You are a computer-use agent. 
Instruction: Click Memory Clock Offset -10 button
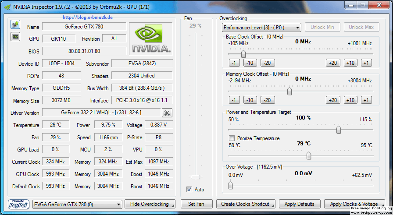pyautogui.click(x=250, y=100)
